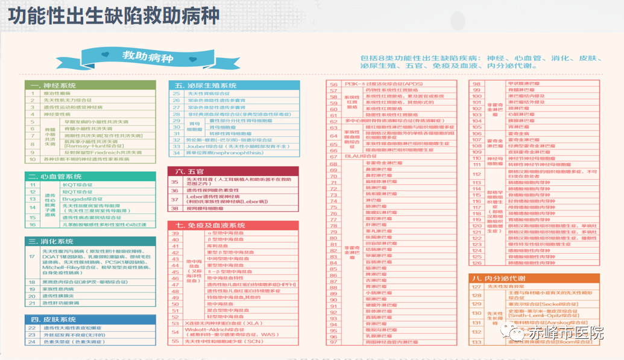624x360 pixels.
Task: Select the 一. 神经系统 section header
Action: 90,85
